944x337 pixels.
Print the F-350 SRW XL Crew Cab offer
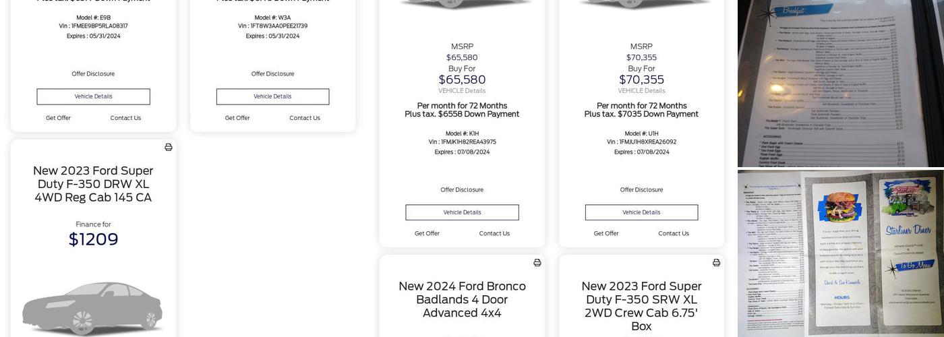pyautogui.click(x=716, y=263)
